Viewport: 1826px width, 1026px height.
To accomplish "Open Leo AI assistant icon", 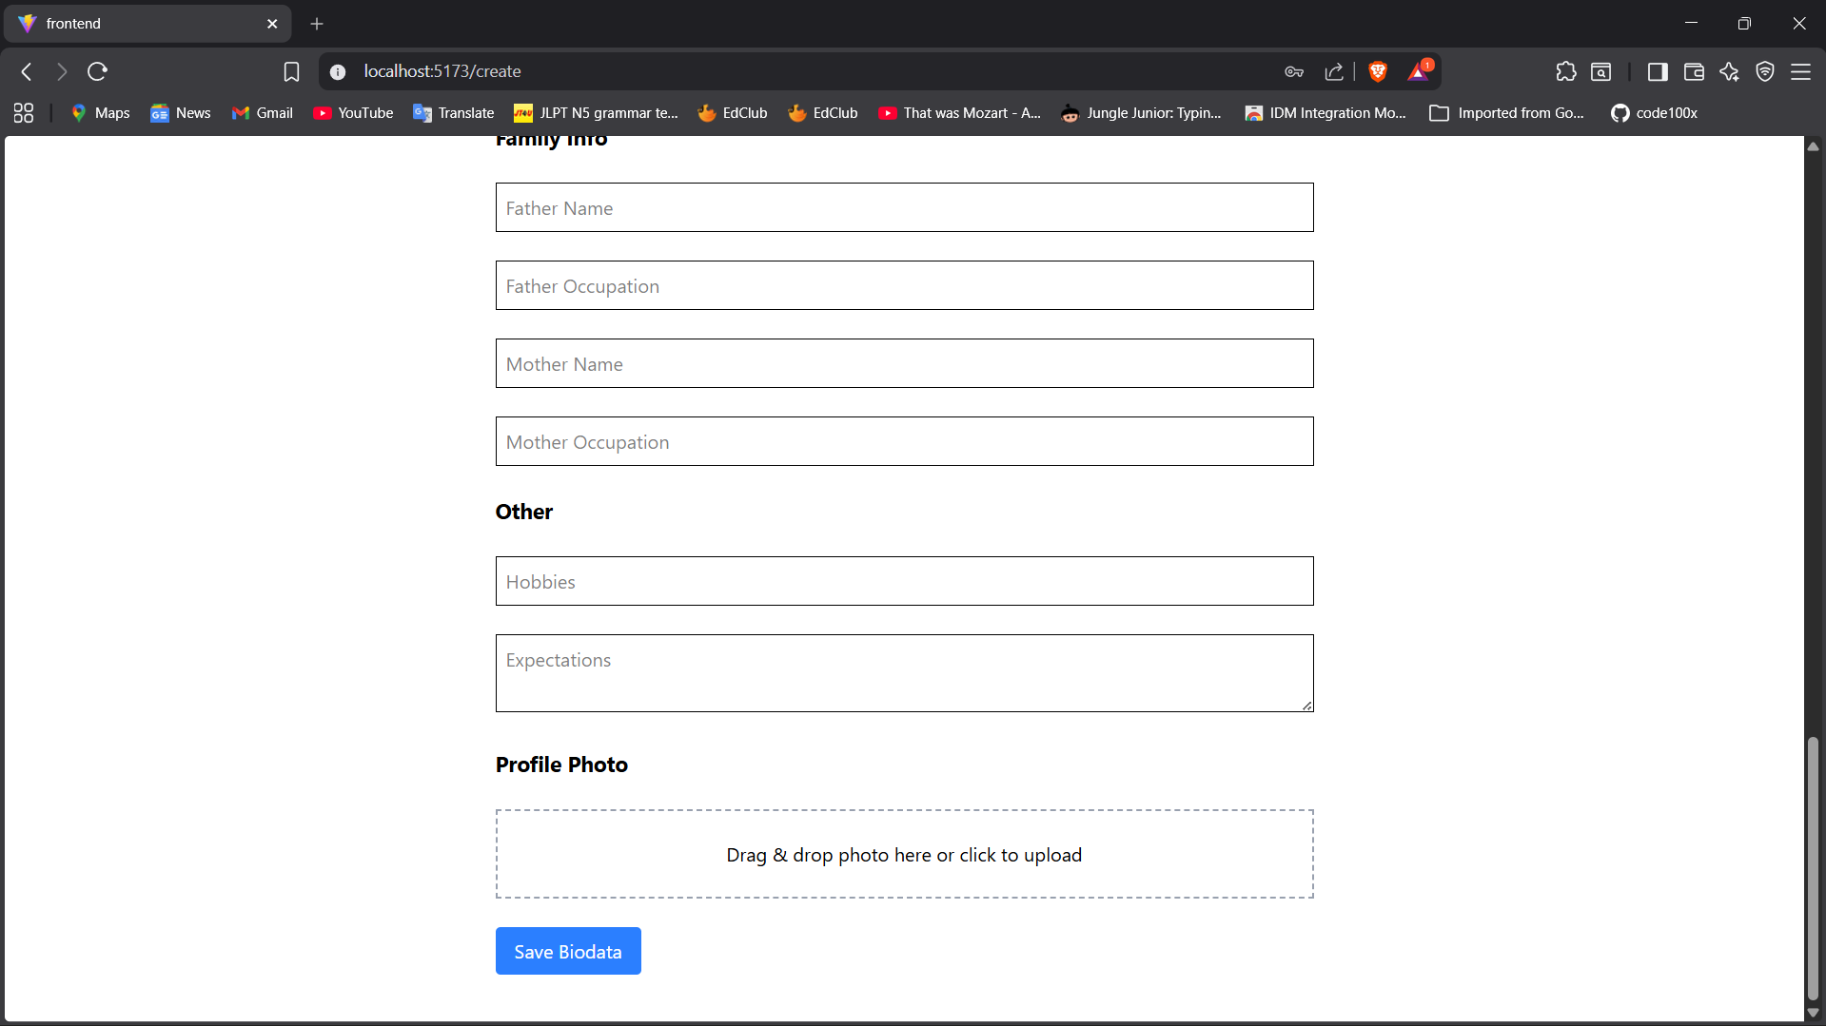I will point(1729,71).
